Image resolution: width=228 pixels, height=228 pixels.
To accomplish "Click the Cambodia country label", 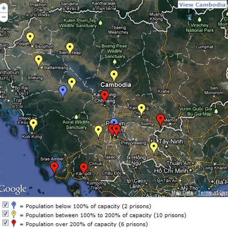I will click(x=115, y=85).
